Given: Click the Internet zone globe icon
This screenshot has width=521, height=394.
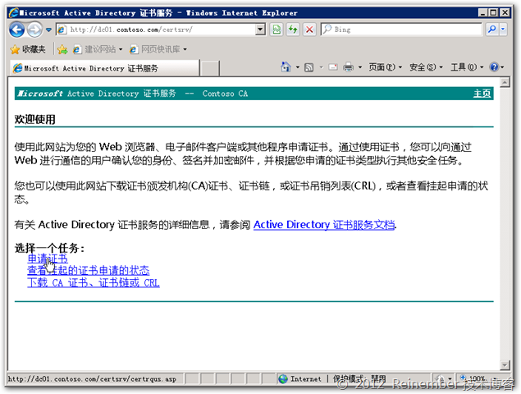Looking at the screenshot, I should click(283, 378).
